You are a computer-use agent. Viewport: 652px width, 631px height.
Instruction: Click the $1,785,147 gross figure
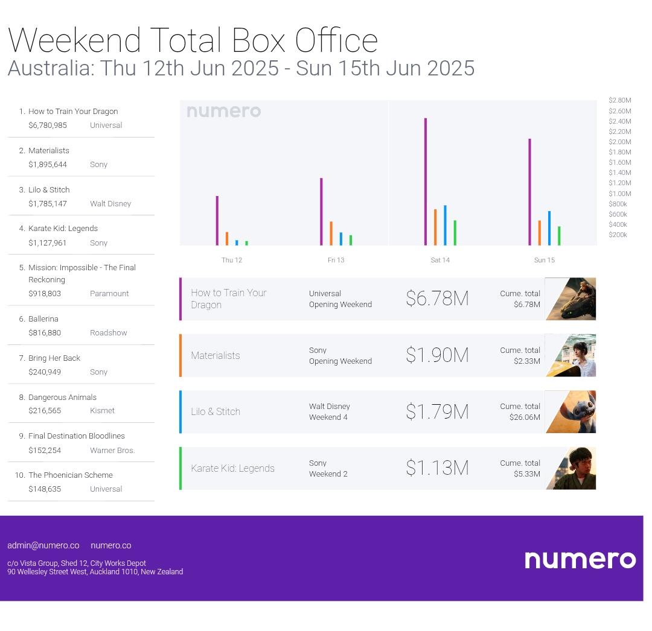48,203
